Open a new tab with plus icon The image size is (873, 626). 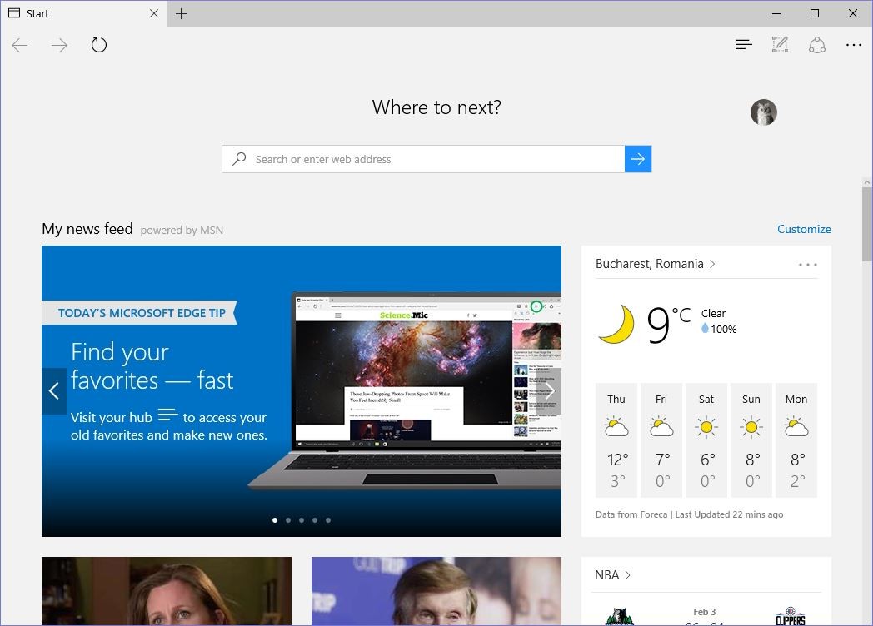181,13
